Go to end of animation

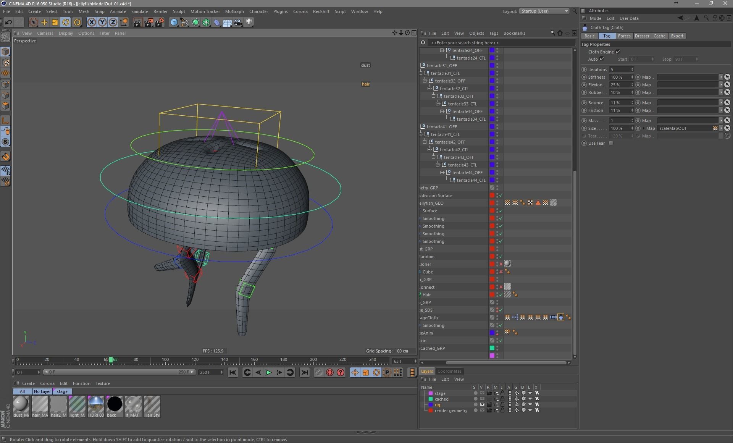(x=304, y=372)
